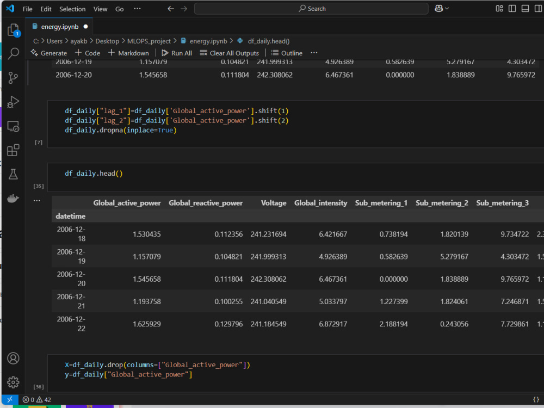The height and width of the screenshot is (408, 544).
Task: Open the View menu
Action: 100,9
